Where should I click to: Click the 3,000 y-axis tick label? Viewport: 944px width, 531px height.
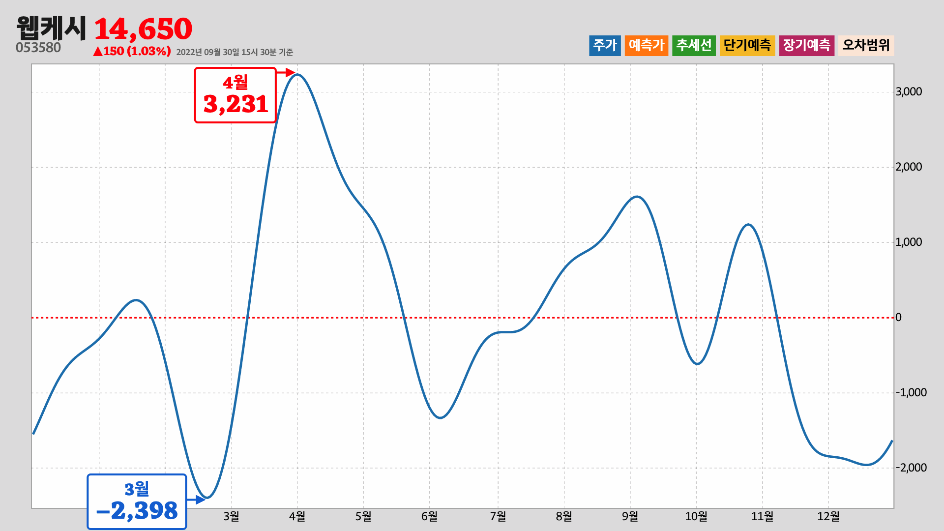coord(908,91)
